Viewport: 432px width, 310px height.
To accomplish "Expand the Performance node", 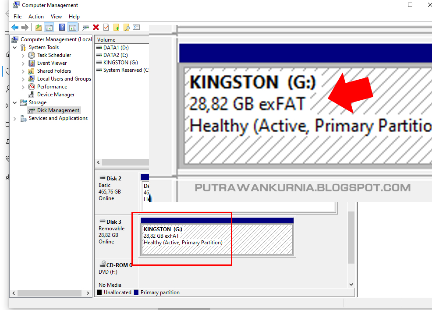I will [x=23, y=87].
